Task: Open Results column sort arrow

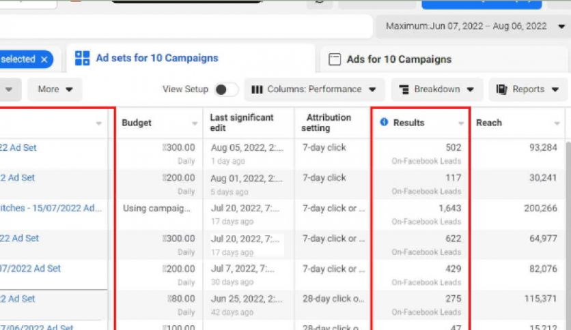Action: coord(461,123)
